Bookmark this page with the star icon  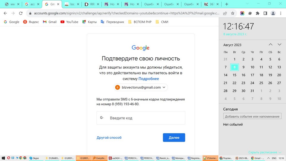tap(232, 13)
